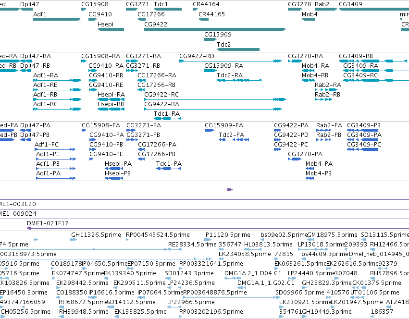This screenshot has height=319, width=409.
Task: Select protein feature CG3270-PA
Action: tap(295, 159)
